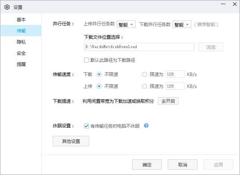Minimize the settings window
The width and height of the screenshot is (240, 175).
coord(223,4)
